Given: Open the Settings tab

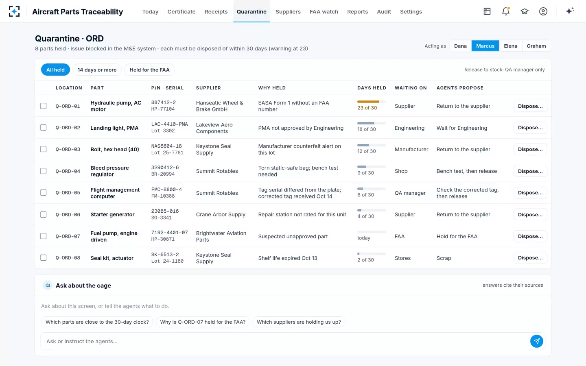Looking at the screenshot, I should (x=411, y=12).
